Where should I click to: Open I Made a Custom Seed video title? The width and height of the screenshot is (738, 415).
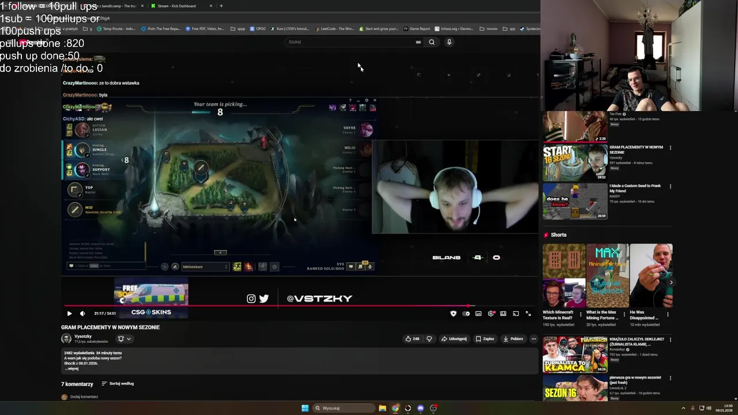pyautogui.click(x=635, y=188)
